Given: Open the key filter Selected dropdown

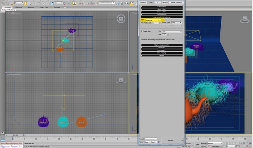Looking at the screenshot, I should coord(215,143).
